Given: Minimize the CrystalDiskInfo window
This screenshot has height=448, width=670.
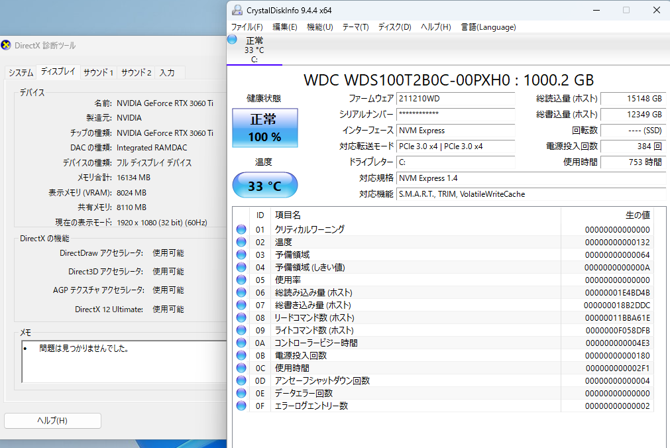Looking at the screenshot, I should 596,10.
